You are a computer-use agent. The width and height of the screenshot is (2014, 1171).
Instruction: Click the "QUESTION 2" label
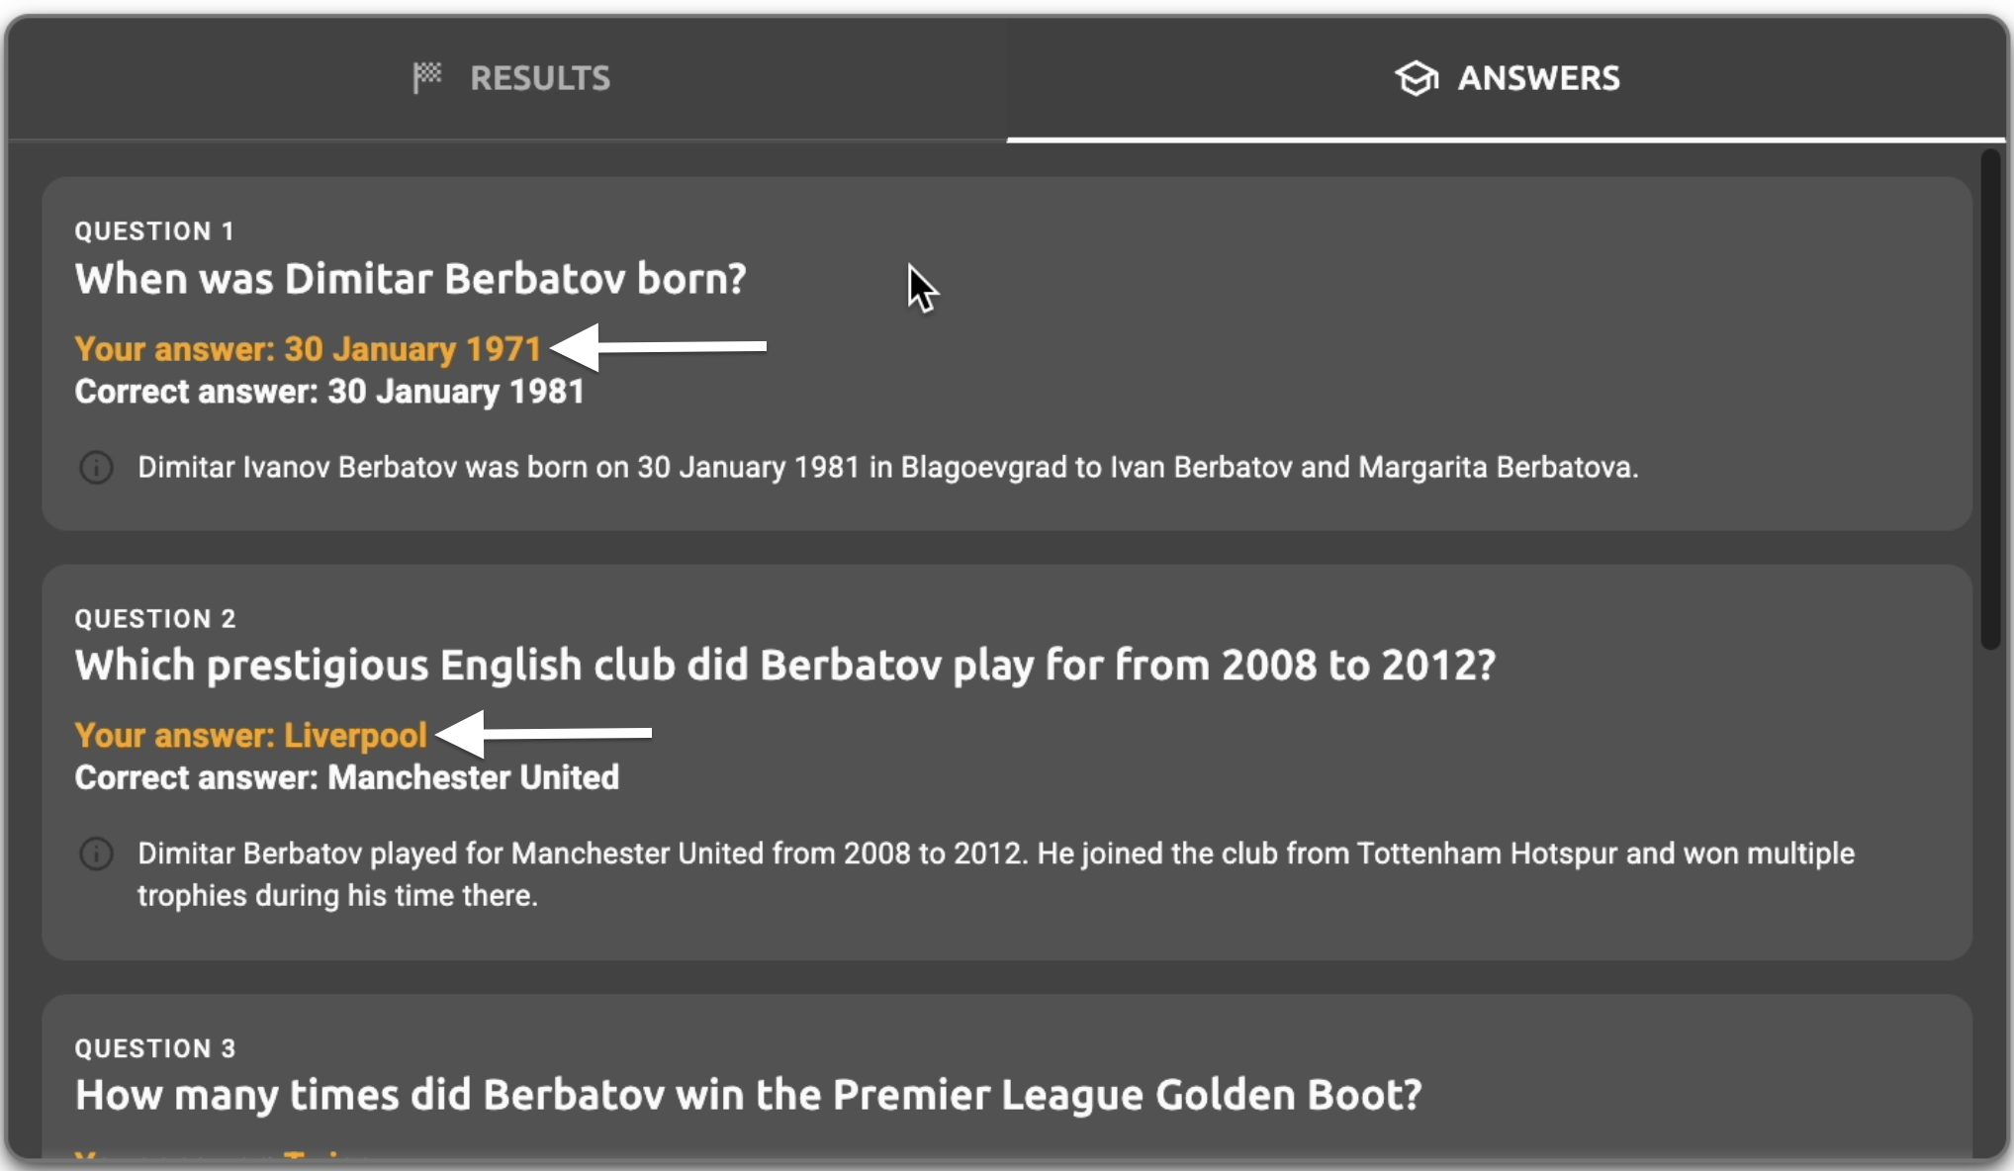(x=155, y=619)
